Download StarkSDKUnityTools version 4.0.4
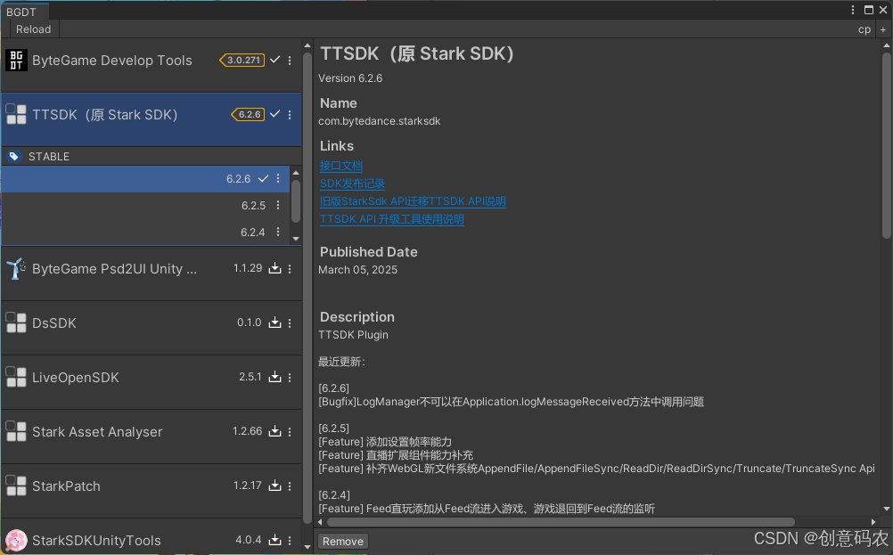The width and height of the screenshot is (893, 555). pos(275,540)
